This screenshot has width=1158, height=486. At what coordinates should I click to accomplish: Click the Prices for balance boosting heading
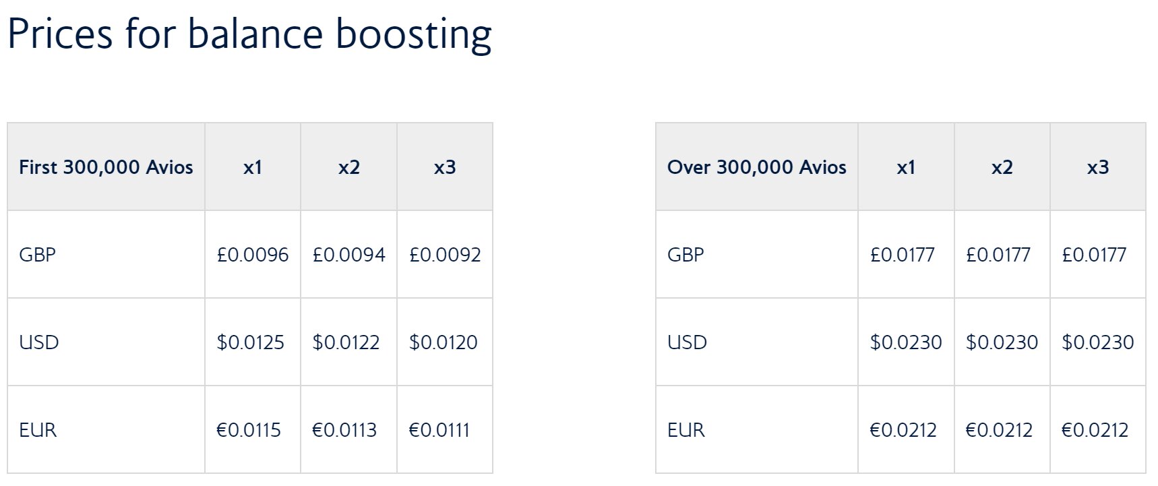coord(249,34)
